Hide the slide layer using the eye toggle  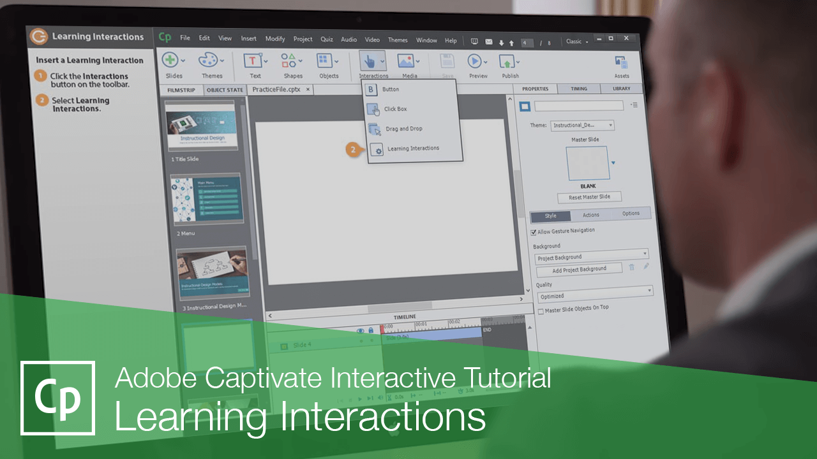click(x=361, y=330)
